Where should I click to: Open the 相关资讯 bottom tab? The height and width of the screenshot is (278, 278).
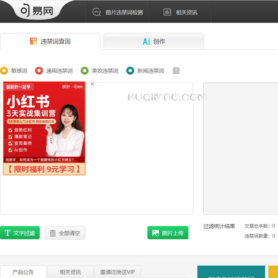pyautogui.click(x=70, y=272)
